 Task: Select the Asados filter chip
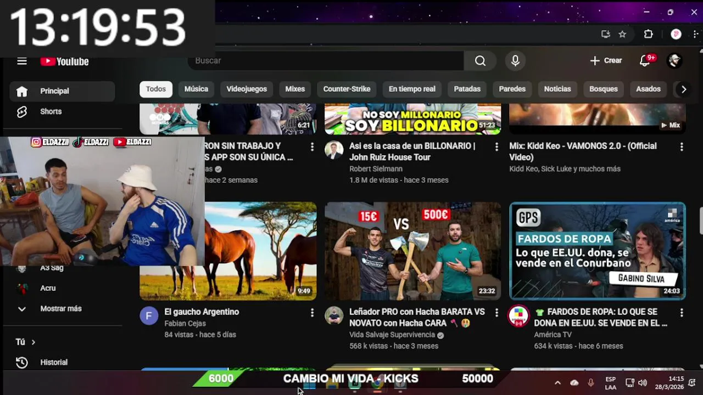[x=648, y=89]
